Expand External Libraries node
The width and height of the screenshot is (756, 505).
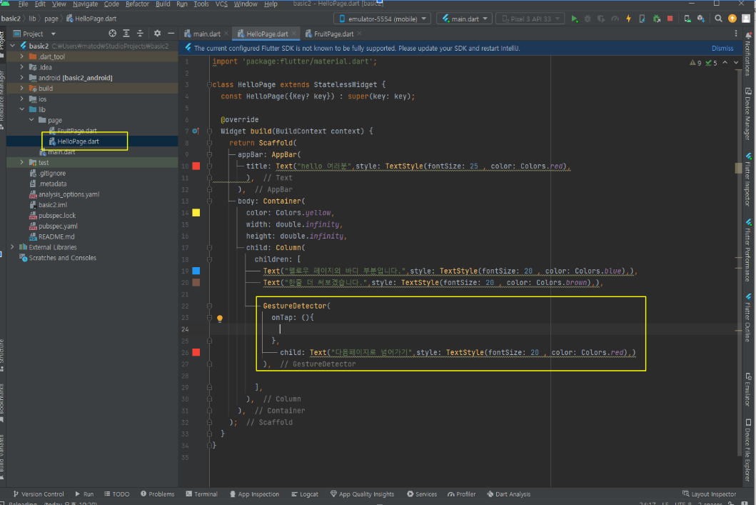coord(13,247)
